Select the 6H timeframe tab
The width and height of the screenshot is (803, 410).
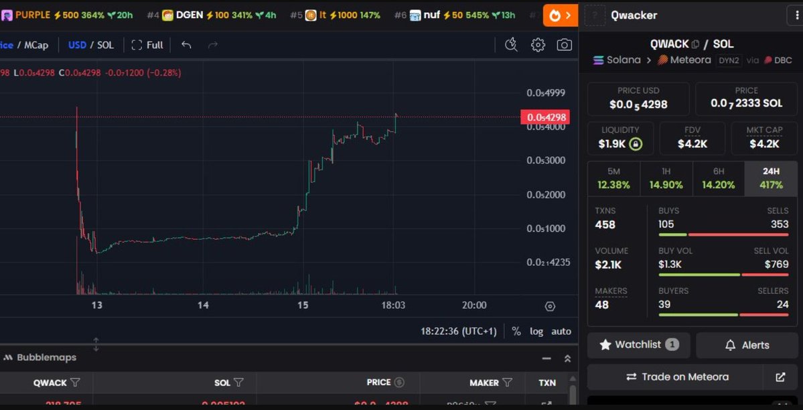pyautogui.click(x=719, y=178)
